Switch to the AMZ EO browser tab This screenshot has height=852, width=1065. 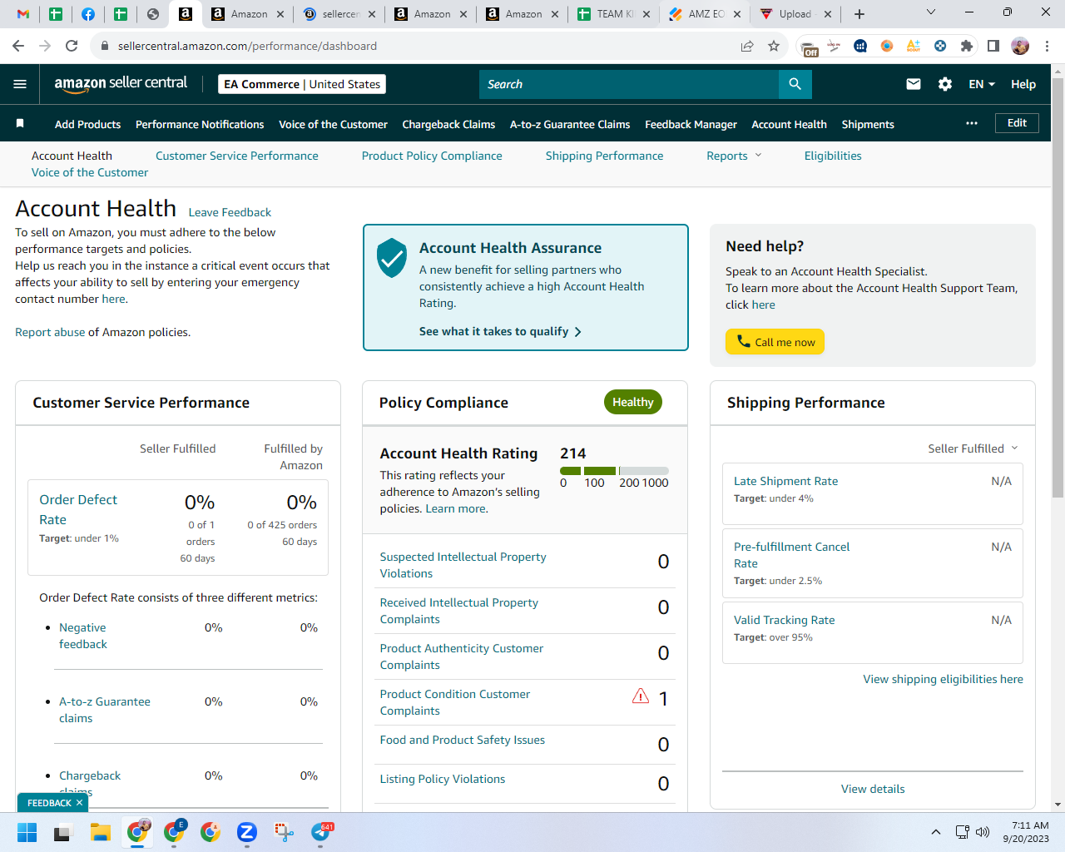(x=705, y=14)
